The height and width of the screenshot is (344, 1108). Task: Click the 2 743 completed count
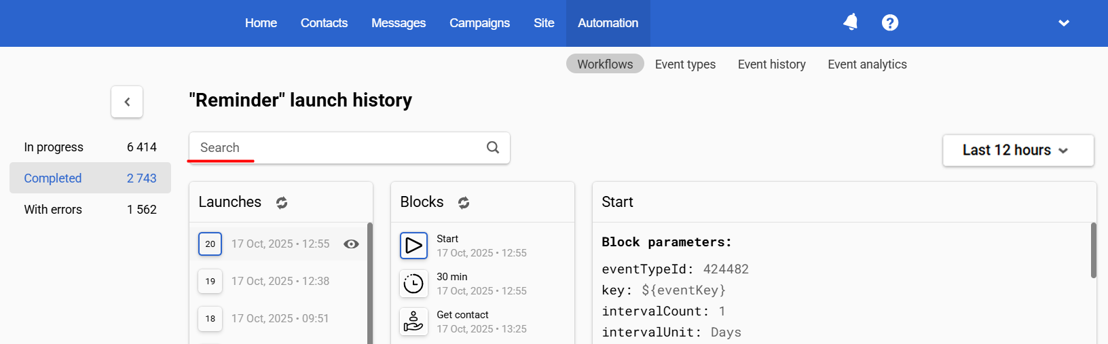(142, 178)
